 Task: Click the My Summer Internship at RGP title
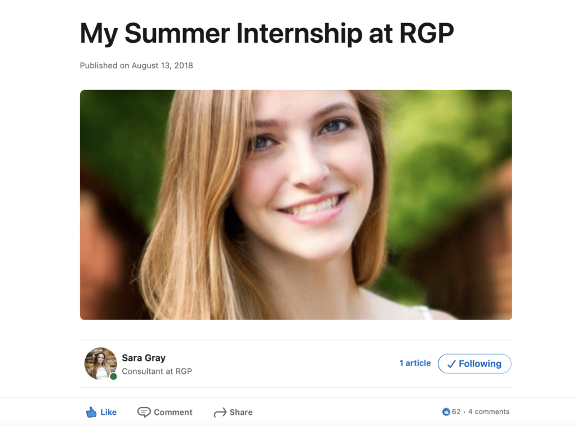(x=267, y=33)
